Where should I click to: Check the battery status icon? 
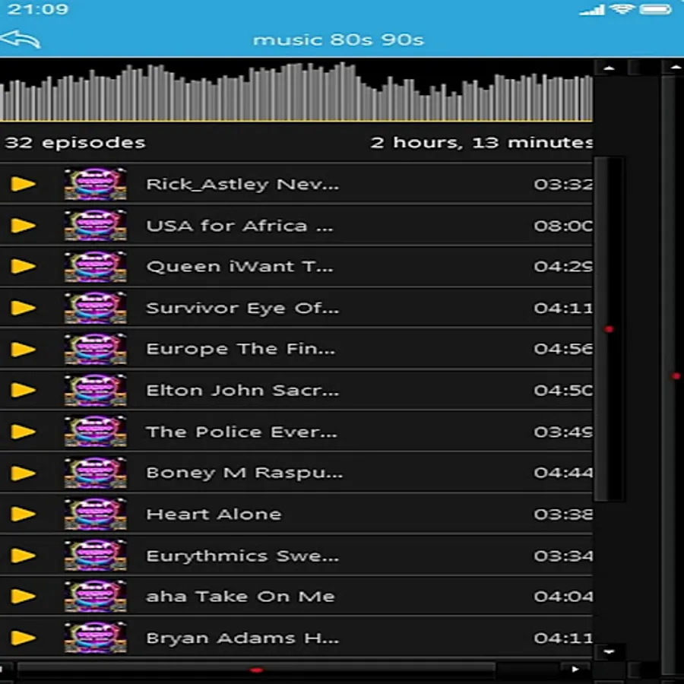point(655,9)
